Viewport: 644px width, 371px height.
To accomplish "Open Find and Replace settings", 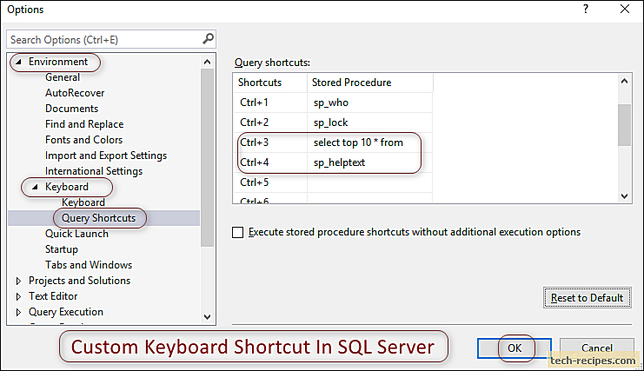I will [84, 124].
